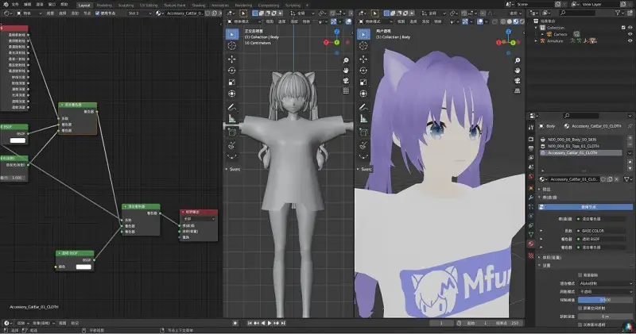Open the Layout workspace tab
This screenshot has width=636, height=334.
click(x=84, y=6)
